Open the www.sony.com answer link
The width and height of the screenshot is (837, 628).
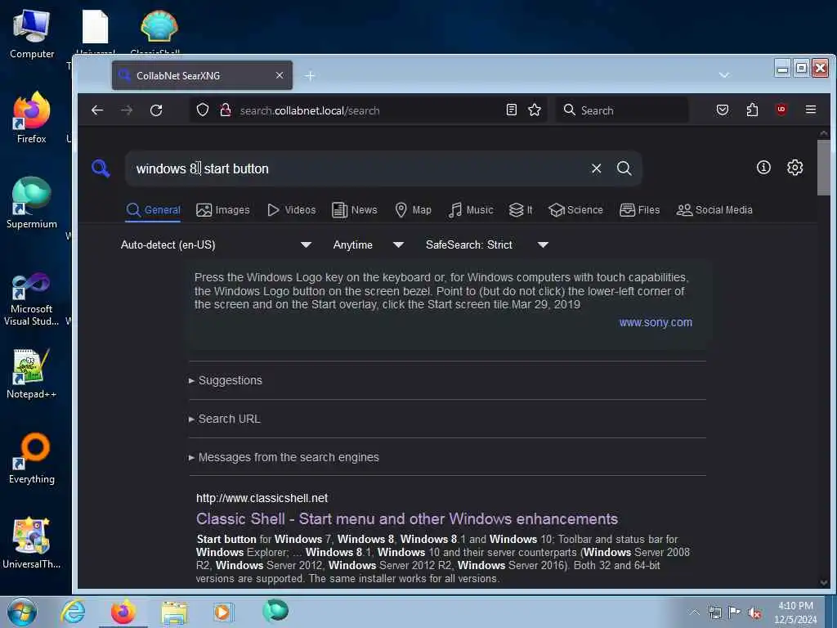tap(656, 322)
